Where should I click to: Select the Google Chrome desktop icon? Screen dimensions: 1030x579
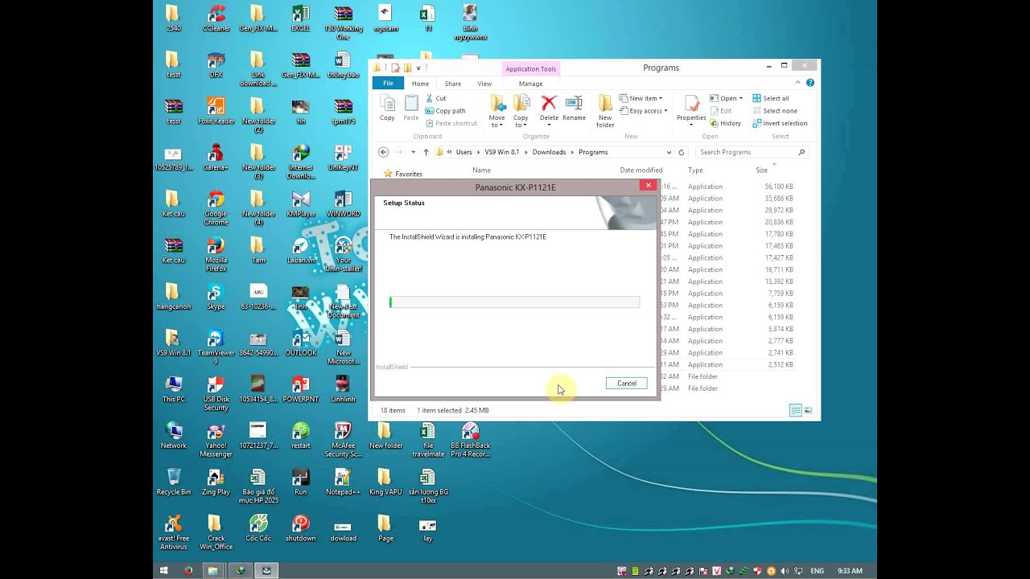(x=216, y=207)
